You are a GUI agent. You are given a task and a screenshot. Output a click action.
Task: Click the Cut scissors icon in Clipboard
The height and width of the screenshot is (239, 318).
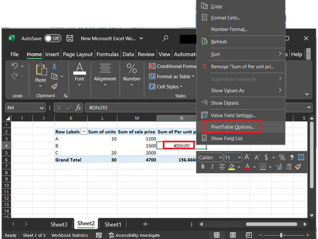(54, 66)
